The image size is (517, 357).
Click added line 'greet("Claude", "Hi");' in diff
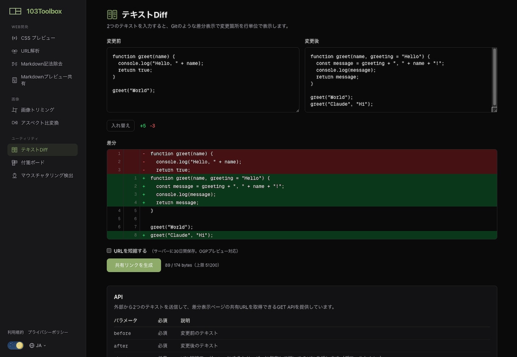(x=302, y=235)
